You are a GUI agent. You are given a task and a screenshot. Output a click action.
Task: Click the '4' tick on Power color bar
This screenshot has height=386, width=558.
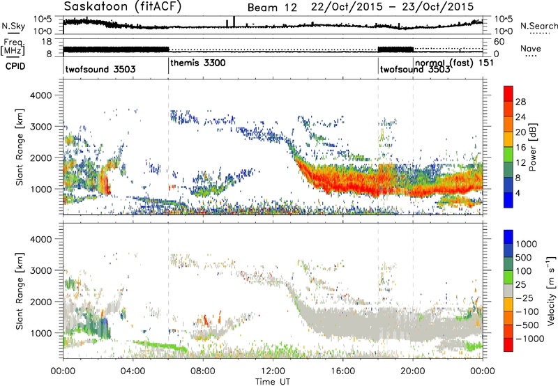click(518, 194)
